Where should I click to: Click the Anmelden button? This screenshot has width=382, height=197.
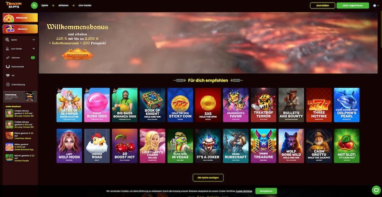pos(322,6)
